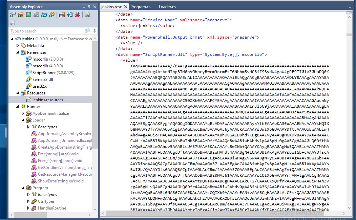The width and height of the screenshot is (356, 220).
Task: Select the jenkins.resources item
Action: click(x=48, y=100)
